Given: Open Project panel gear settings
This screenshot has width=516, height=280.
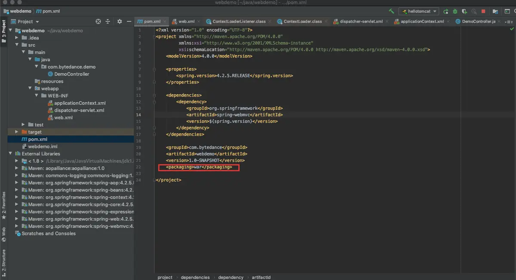Looking at the screenshot, I should click(x=120, y=21).
